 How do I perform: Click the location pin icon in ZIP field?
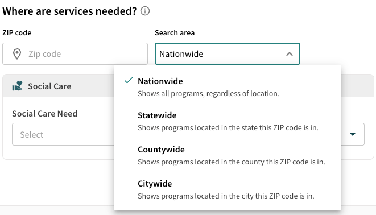coord(17,54)
